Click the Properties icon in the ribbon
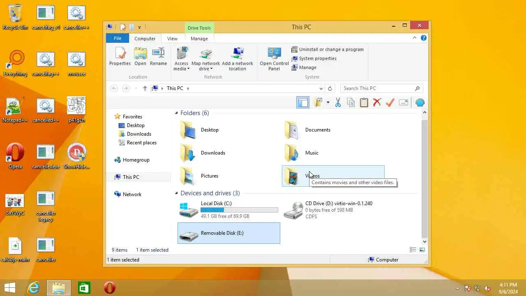The width and height of the screenshot is (526, 296). [x=120, y=57]
